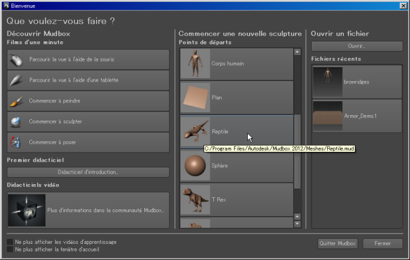Open Didacticiel d'introduction...
410x260 pixels.
[x=88, y=172]
